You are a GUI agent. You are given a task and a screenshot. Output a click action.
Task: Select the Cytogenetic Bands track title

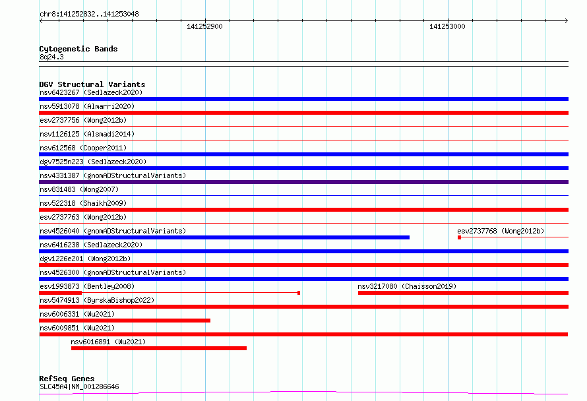click(x=78, y=49)
